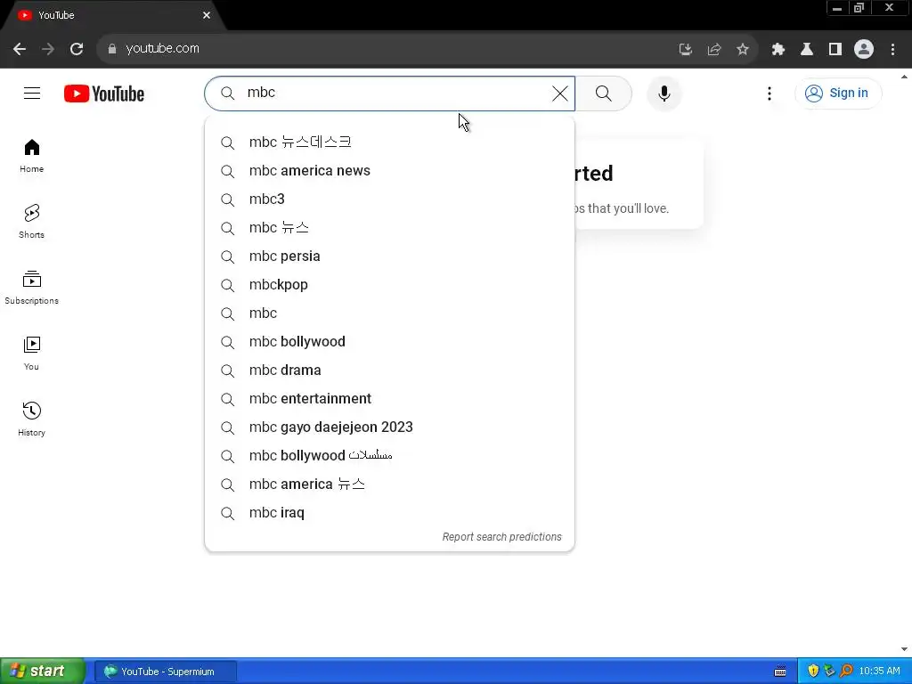The width and height of the screenshot is (912, 684).
Task: Choose suggestion "mbc3"
Action: point(390,199)
